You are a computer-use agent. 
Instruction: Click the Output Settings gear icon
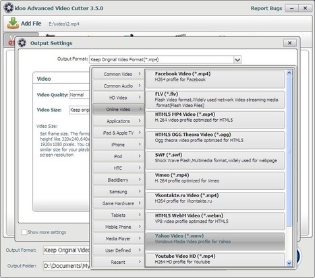coord(22,43)
